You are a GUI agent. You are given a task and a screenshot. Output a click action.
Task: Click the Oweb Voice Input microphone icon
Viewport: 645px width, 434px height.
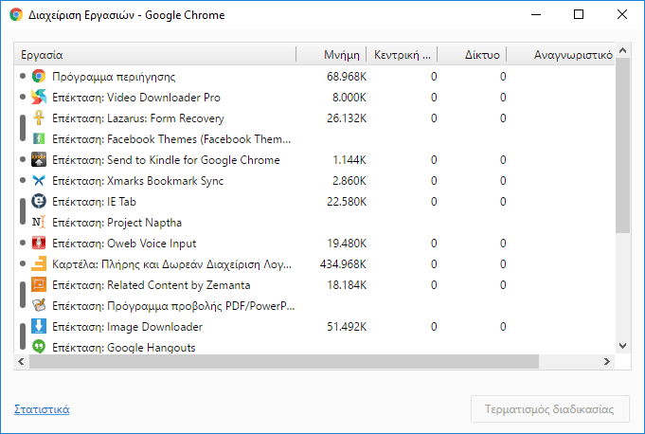pyautogui.click(x=39, y=244)
